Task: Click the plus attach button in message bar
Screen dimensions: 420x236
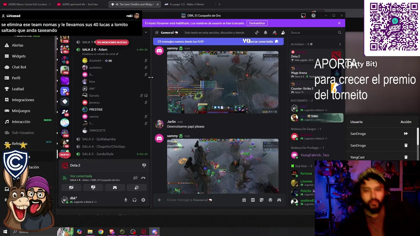Action: point(159,200)
